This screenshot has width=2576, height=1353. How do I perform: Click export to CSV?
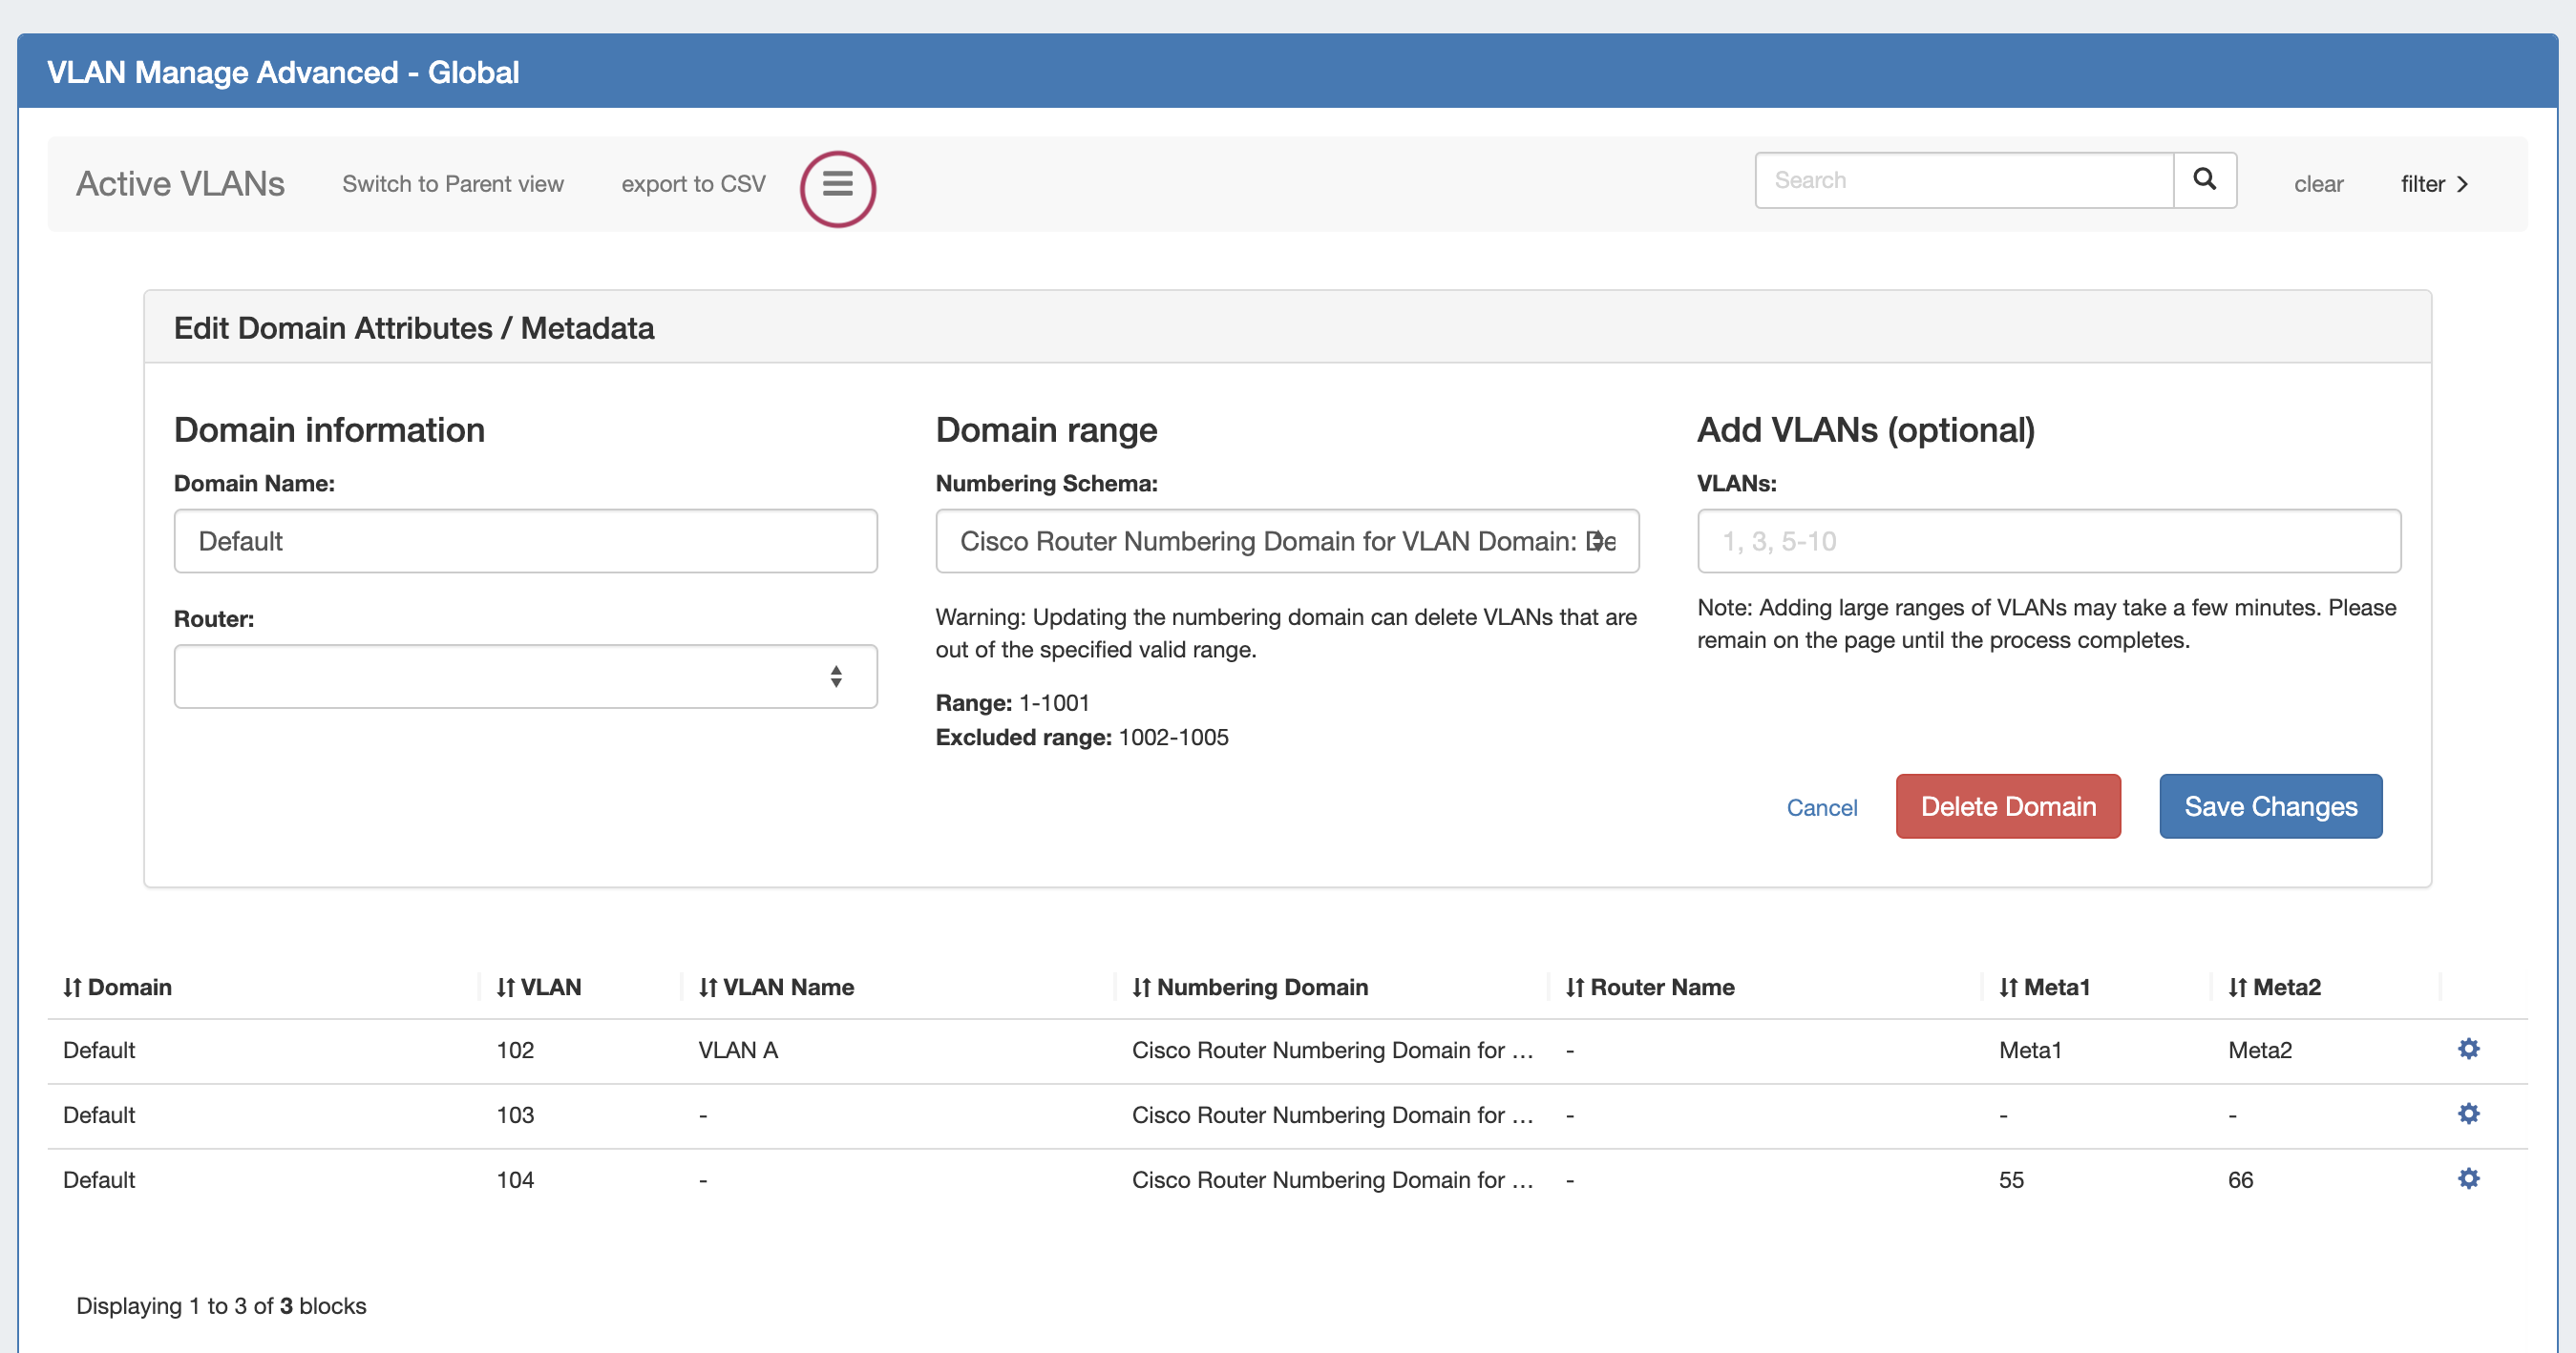pyautogui.click(x=693, y=184)
